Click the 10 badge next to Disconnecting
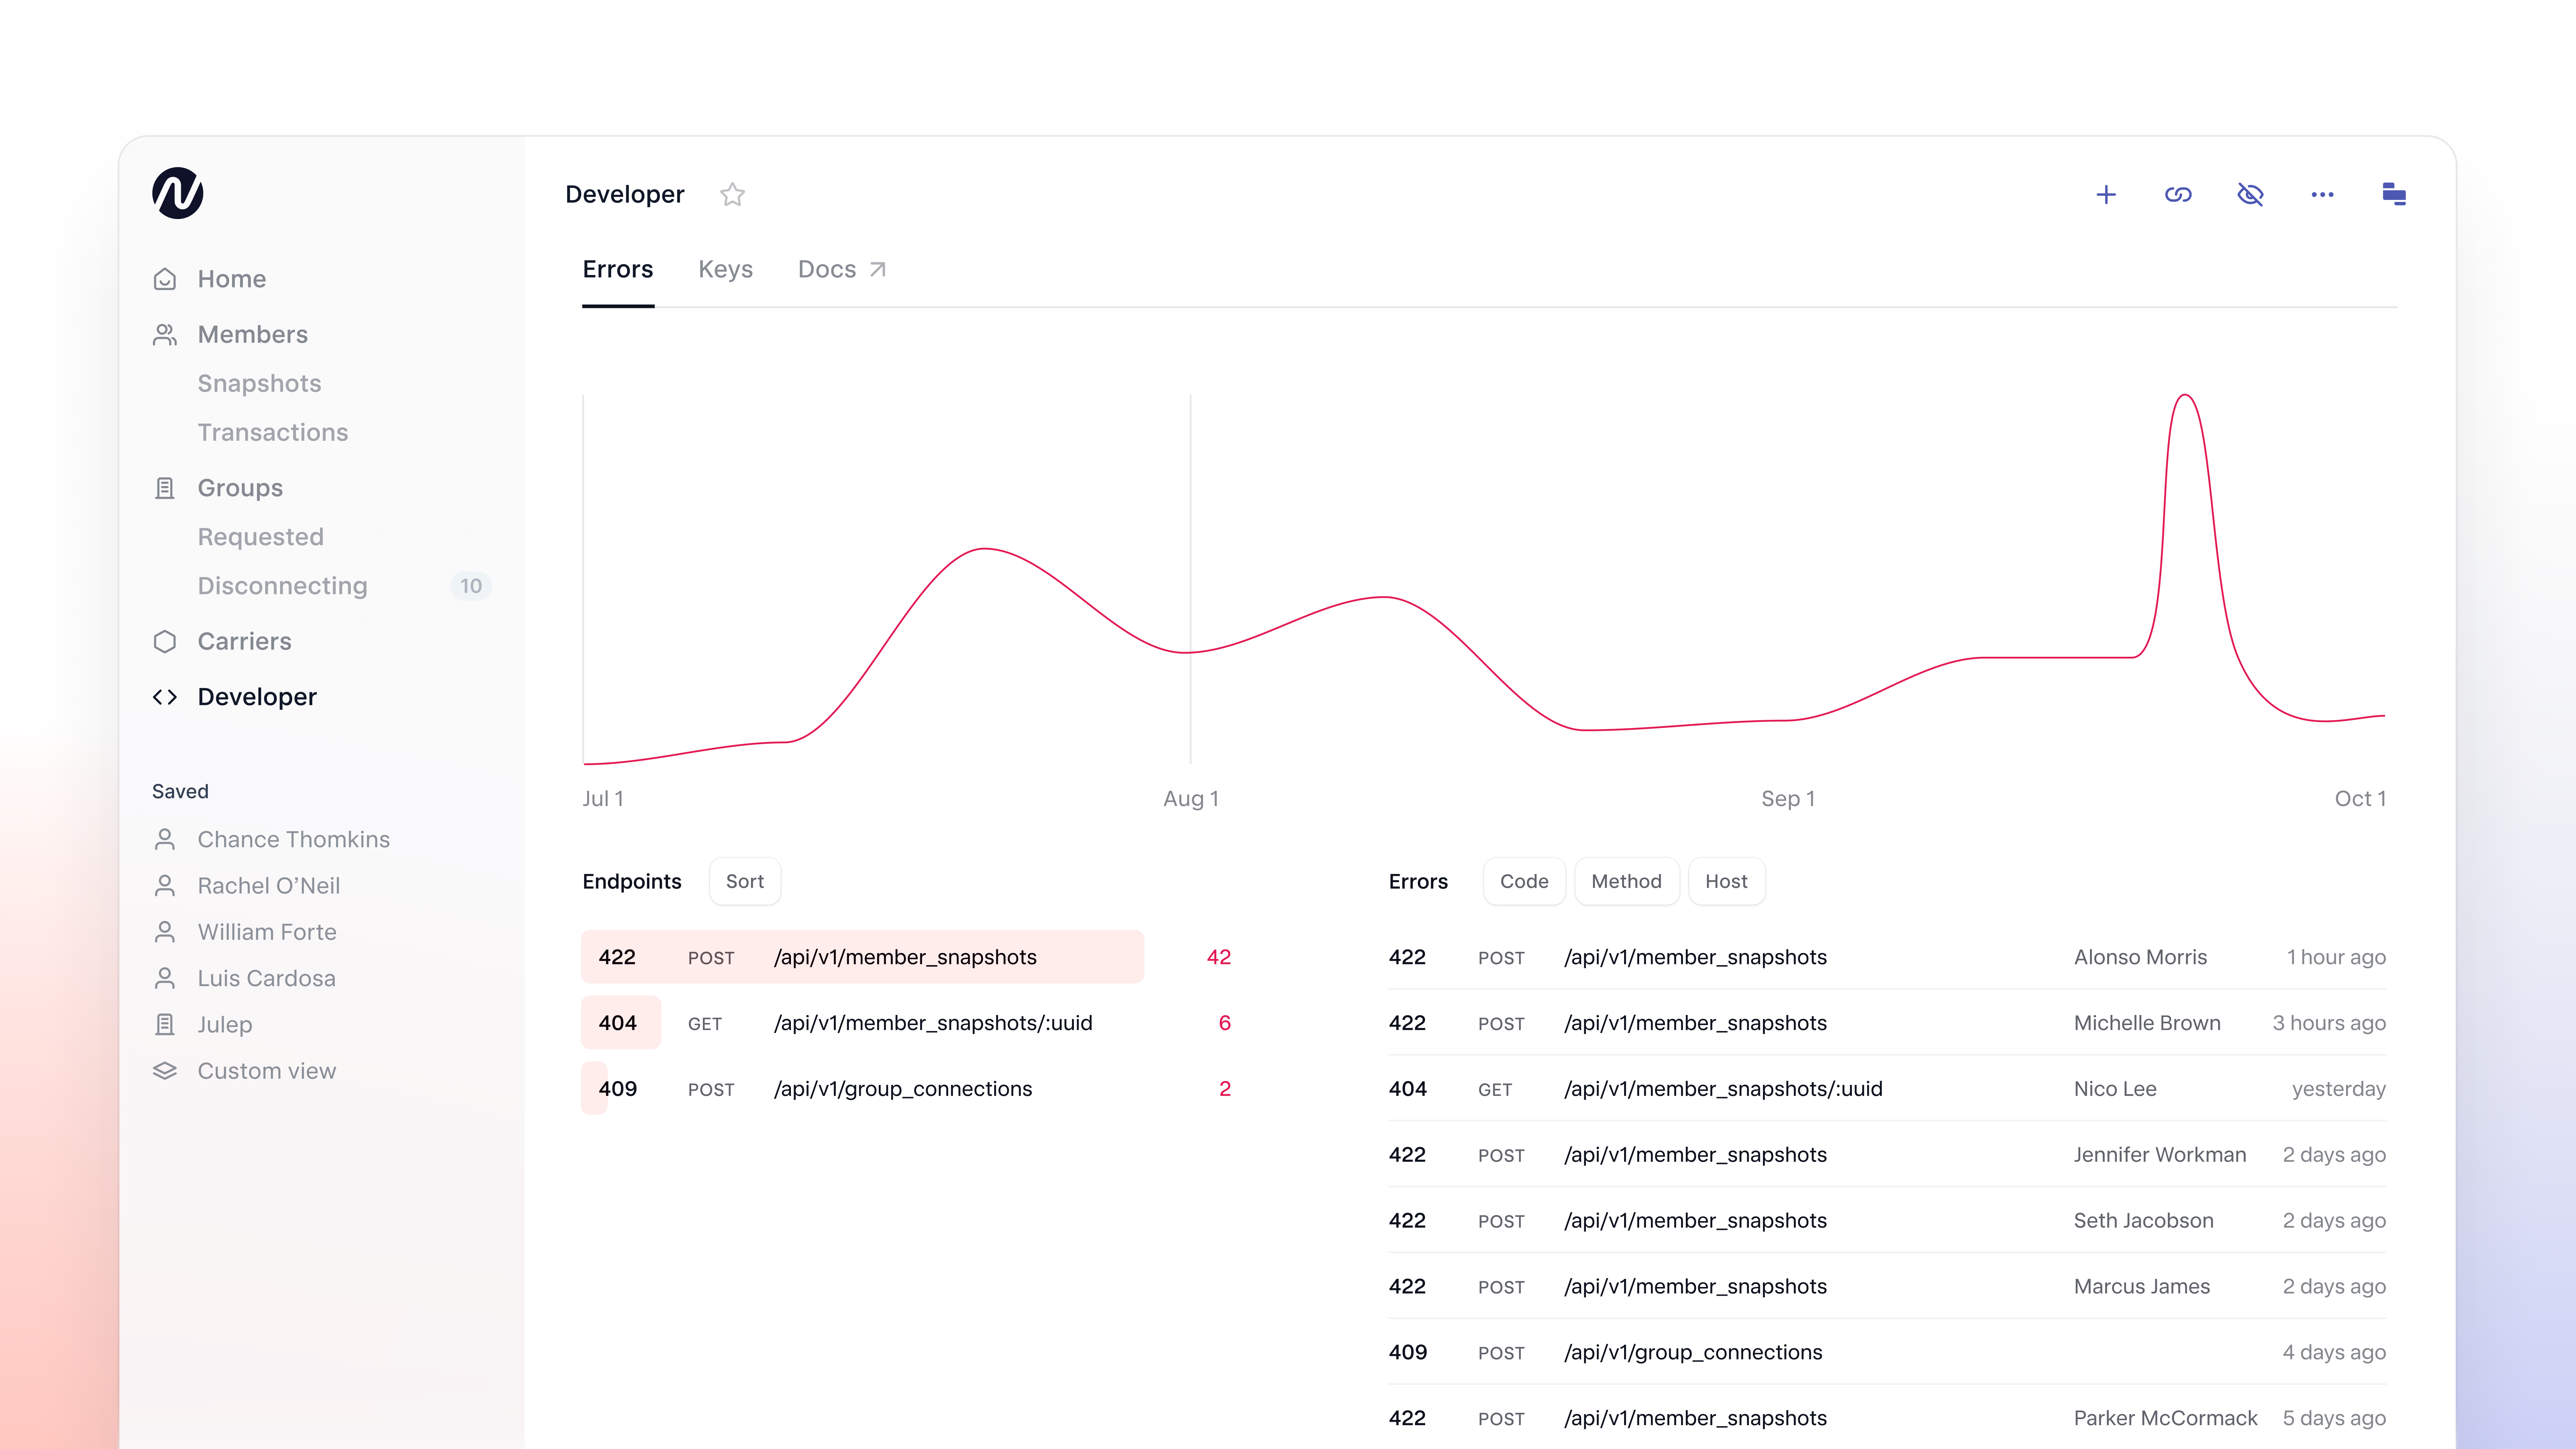Screen dimensions: 2576x1449 (x=471, y=586)
